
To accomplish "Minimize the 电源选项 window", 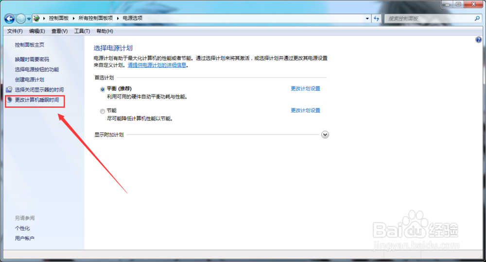I will pyautogui.click(x=447, y=4).
